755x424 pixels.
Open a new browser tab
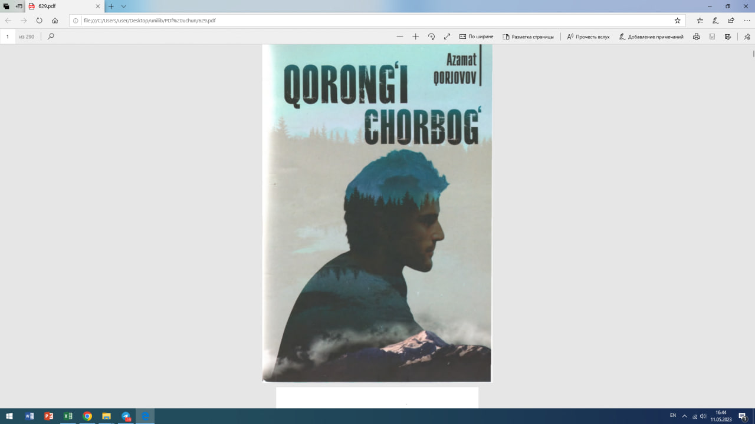coord(110,6)
